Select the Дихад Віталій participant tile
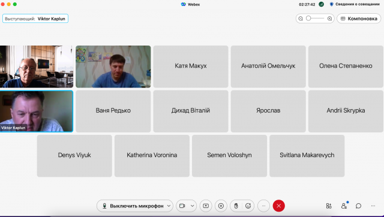 (191, 111)
